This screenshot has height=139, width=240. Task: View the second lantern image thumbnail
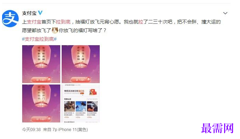coord(81,64)
